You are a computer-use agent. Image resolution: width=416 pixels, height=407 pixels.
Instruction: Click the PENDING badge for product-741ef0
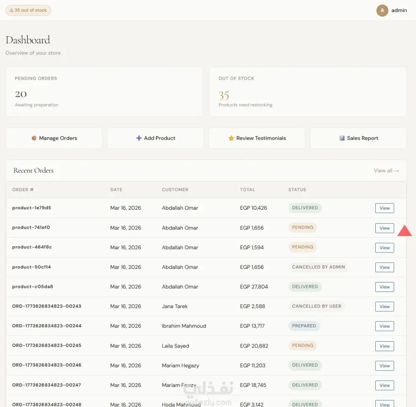pos(302,227)
